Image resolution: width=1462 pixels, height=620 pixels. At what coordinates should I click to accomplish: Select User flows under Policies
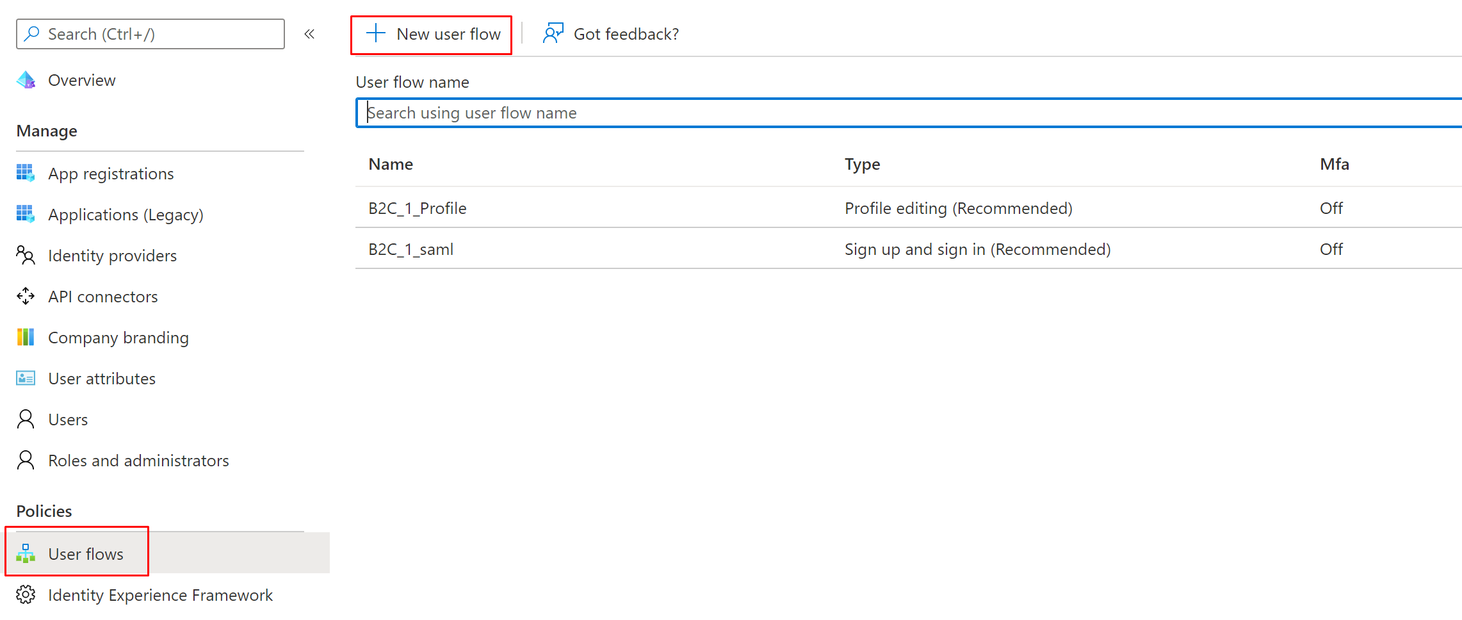pos(86,554)
